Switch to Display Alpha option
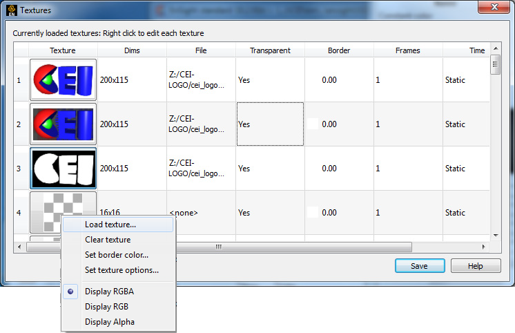The image size is (515, 333). (118, 321)
